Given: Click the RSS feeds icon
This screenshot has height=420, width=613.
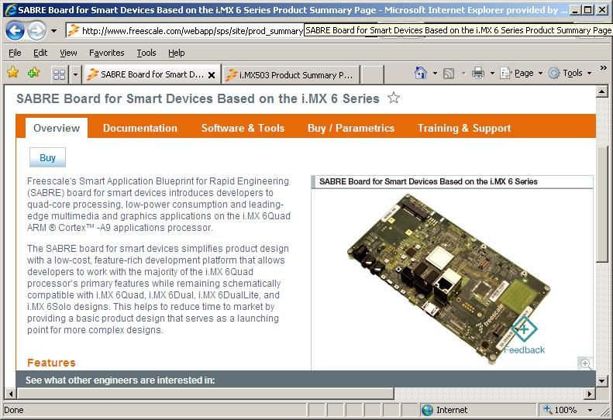Looking at the screenshot, I should tap(449, 73).
